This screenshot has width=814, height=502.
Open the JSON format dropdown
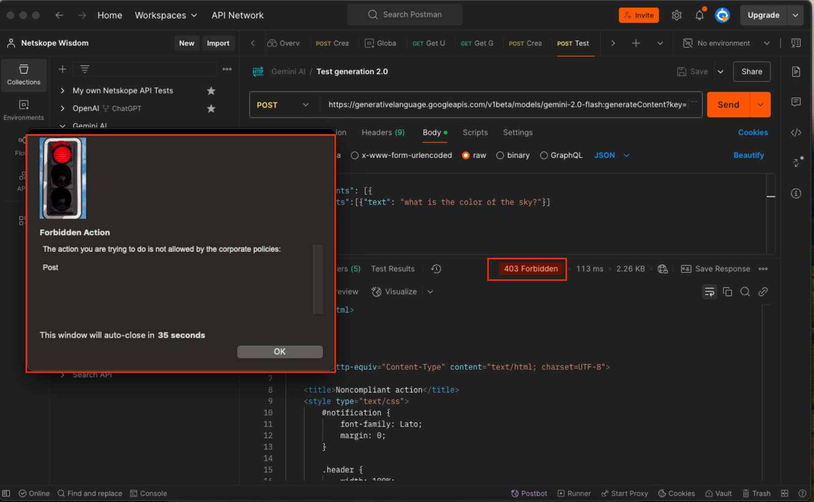(x=612, y=155)
